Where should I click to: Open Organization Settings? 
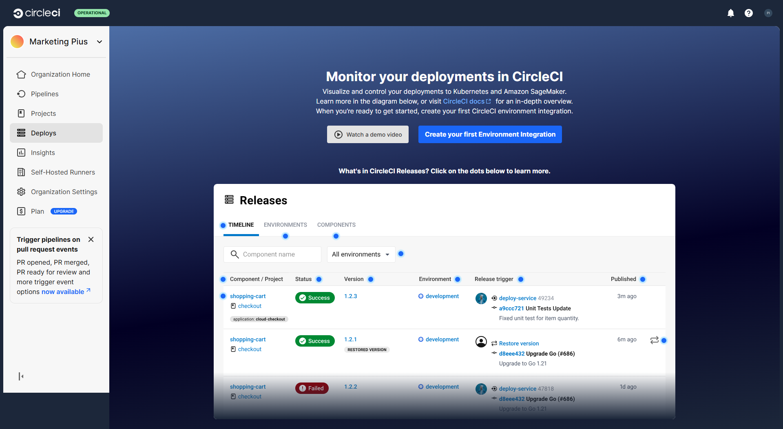tap(64, 192)
